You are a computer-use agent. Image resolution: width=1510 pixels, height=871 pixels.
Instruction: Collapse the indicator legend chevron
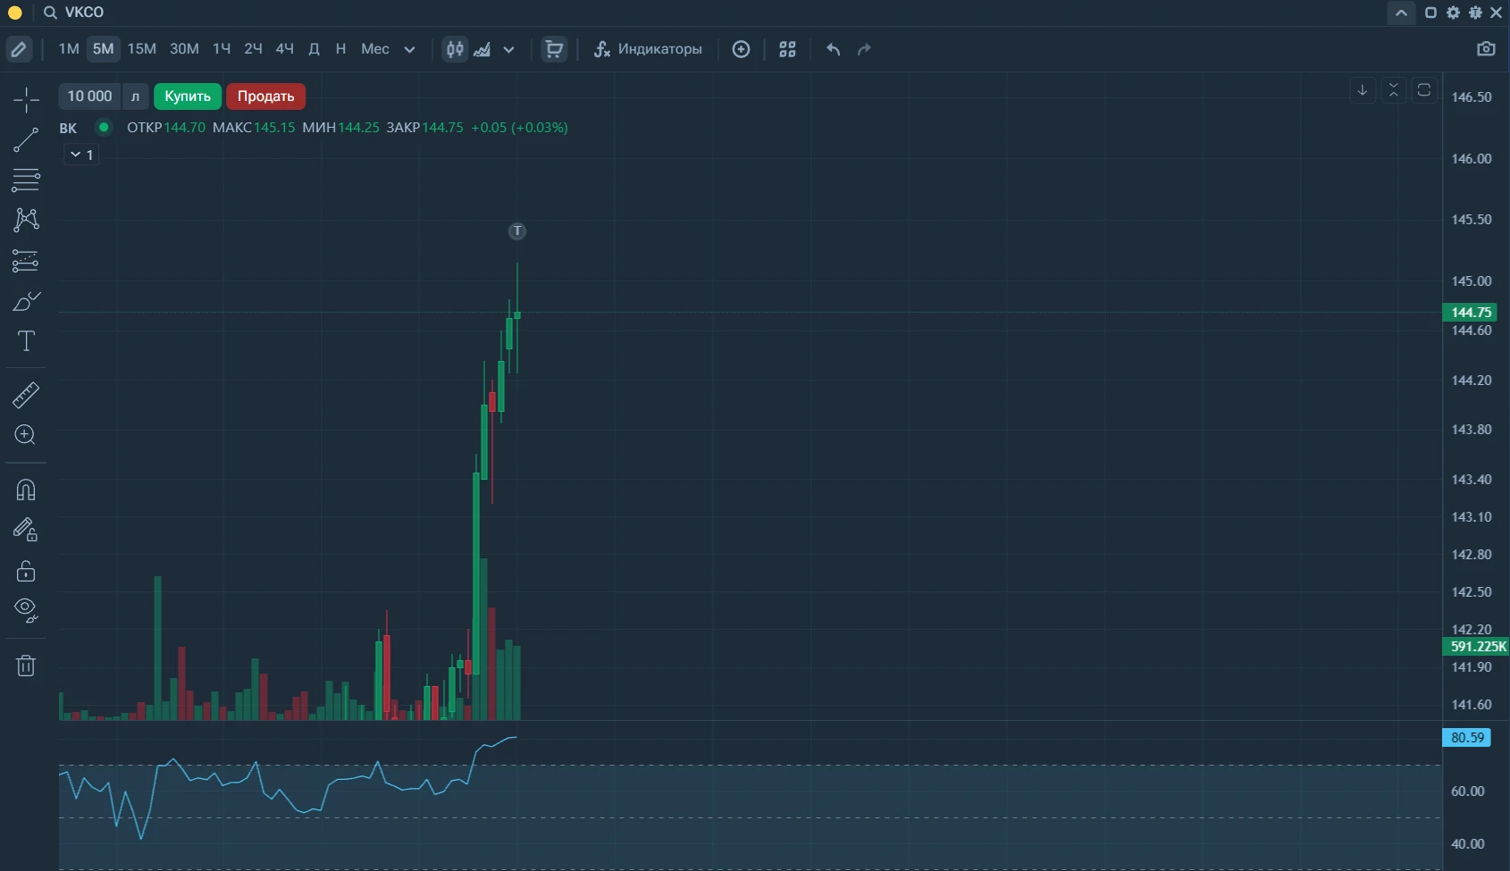80,155
